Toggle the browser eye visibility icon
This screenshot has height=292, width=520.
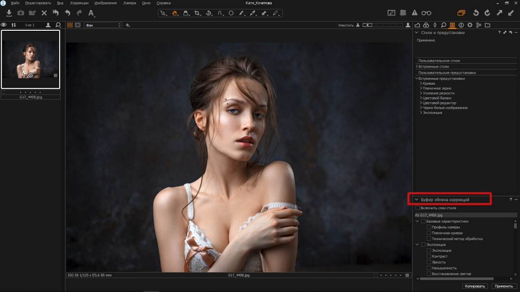click(x=4, y=25)
